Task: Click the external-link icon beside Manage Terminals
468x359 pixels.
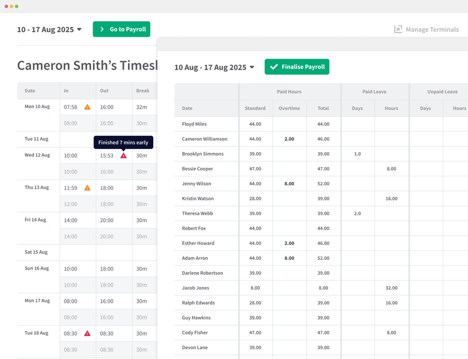Action: tap(398, 29)
